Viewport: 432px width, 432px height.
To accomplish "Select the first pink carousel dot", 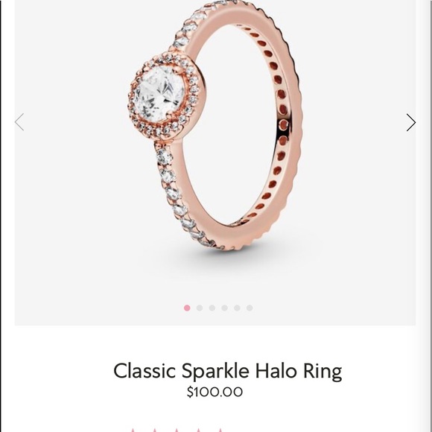I will [187, 308].
